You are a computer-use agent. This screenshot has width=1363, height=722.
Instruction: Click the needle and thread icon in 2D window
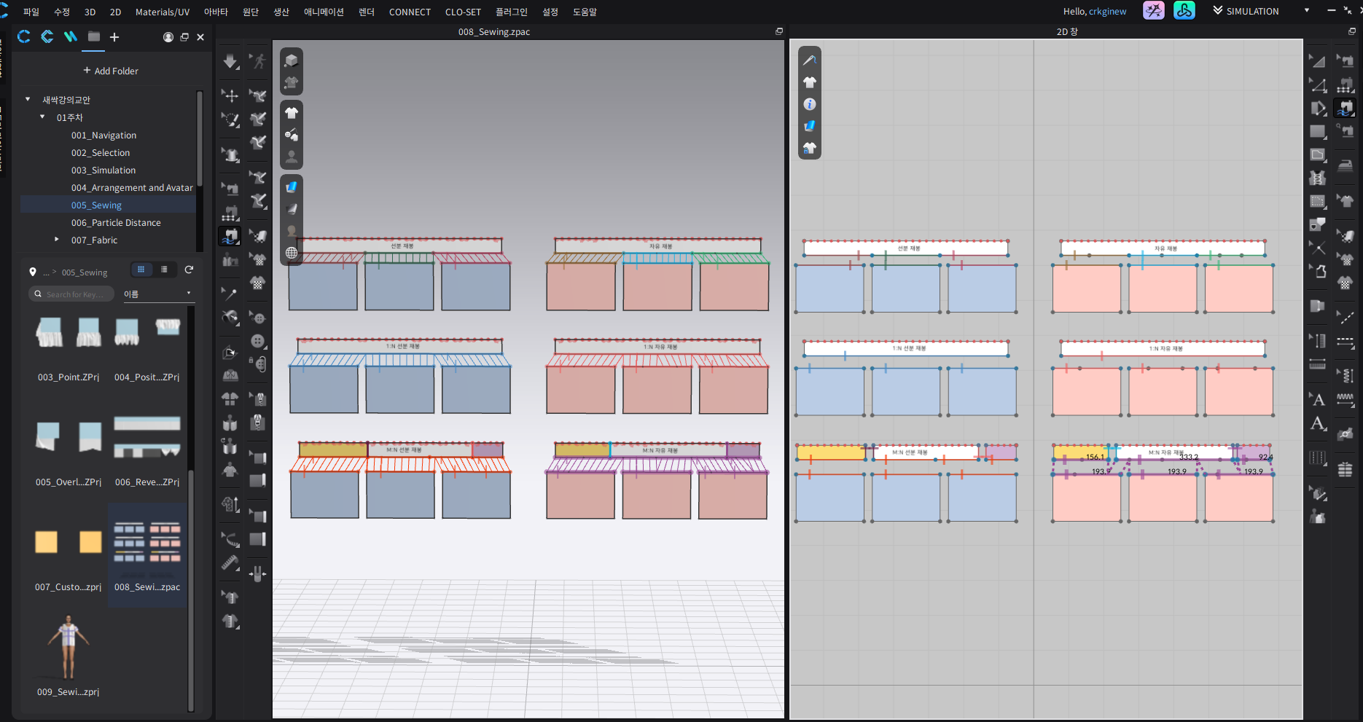click(809, 60)
